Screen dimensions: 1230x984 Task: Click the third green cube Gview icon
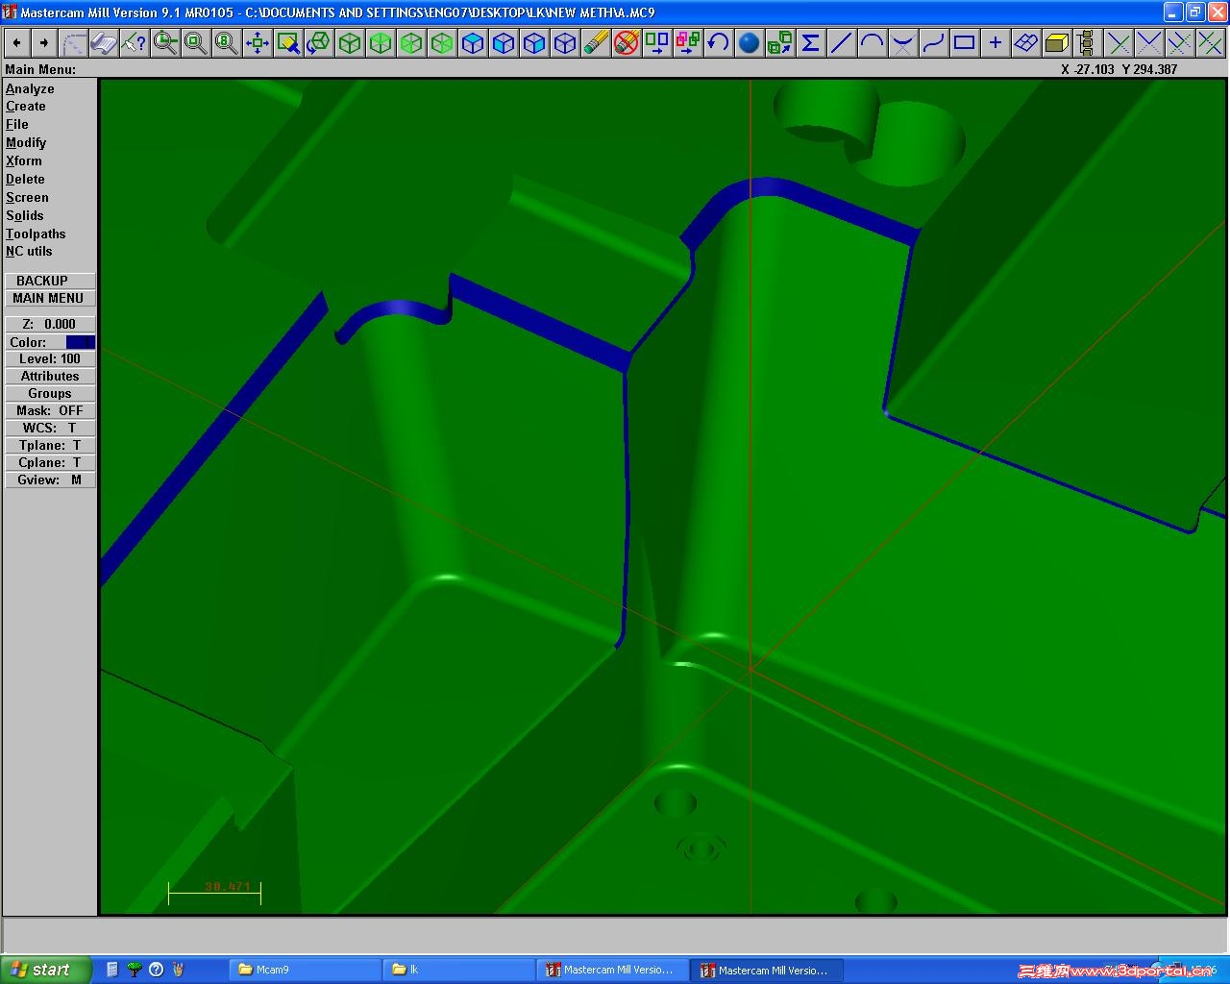(x=411, y=42)
